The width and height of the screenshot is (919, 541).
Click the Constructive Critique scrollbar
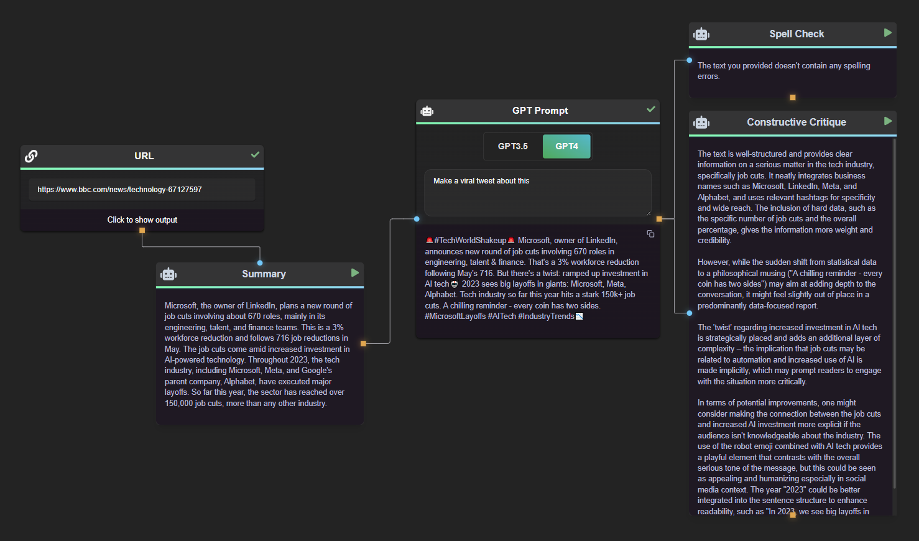tap(895, 314)
